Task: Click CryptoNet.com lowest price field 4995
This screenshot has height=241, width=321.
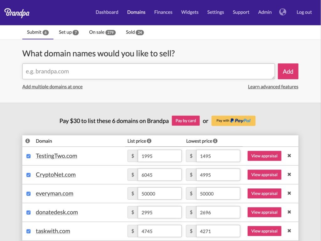Action: 218,175
